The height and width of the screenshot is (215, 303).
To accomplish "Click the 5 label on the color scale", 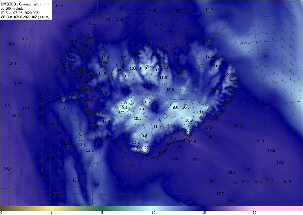I will (x=102, y=213).
